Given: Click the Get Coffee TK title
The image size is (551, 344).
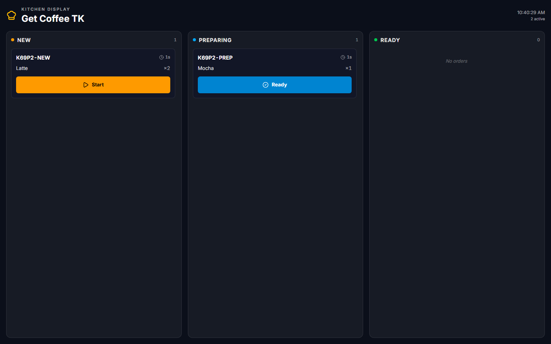Looking at the screenshot, I should coord(53,18).
